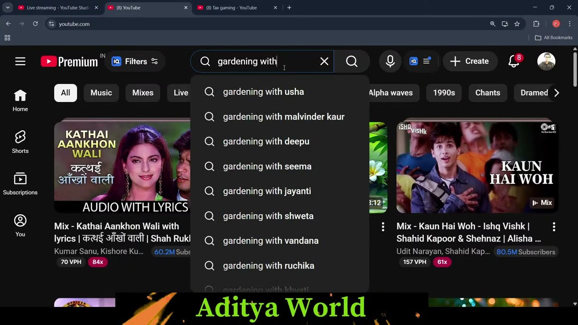Open the apps grid in bookmarks bar
Viewport: 578px width, 325px height.
point(7,38)
